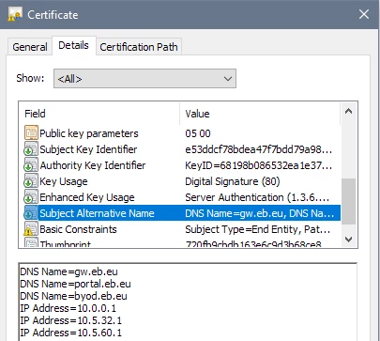The height and width of the screenshot is (341, 380).
Task: Click the field list scroll down arrow
Action: [348, 240]
